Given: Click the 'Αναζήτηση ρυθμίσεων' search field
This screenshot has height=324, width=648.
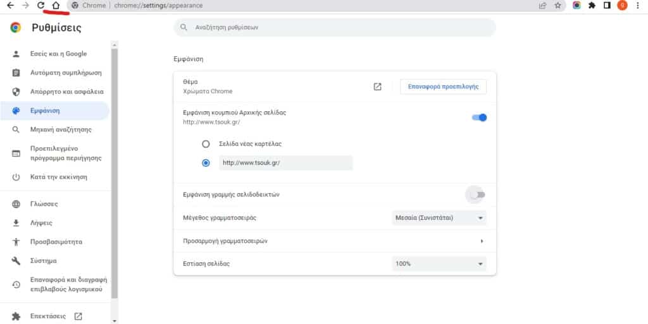Looking at the screenshot, I should pyautogui.click(x=334, y=28).
